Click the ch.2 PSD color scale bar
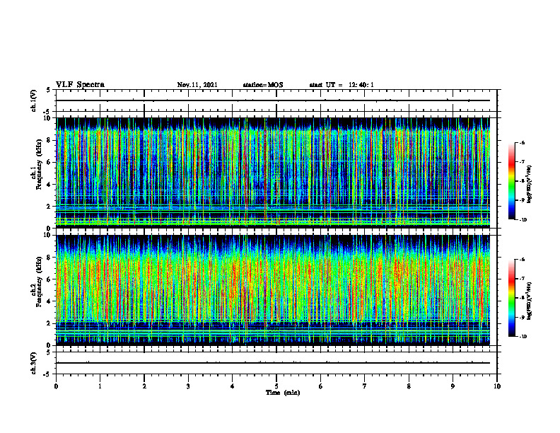Screen dimensions: 560x433 point(512,298)
